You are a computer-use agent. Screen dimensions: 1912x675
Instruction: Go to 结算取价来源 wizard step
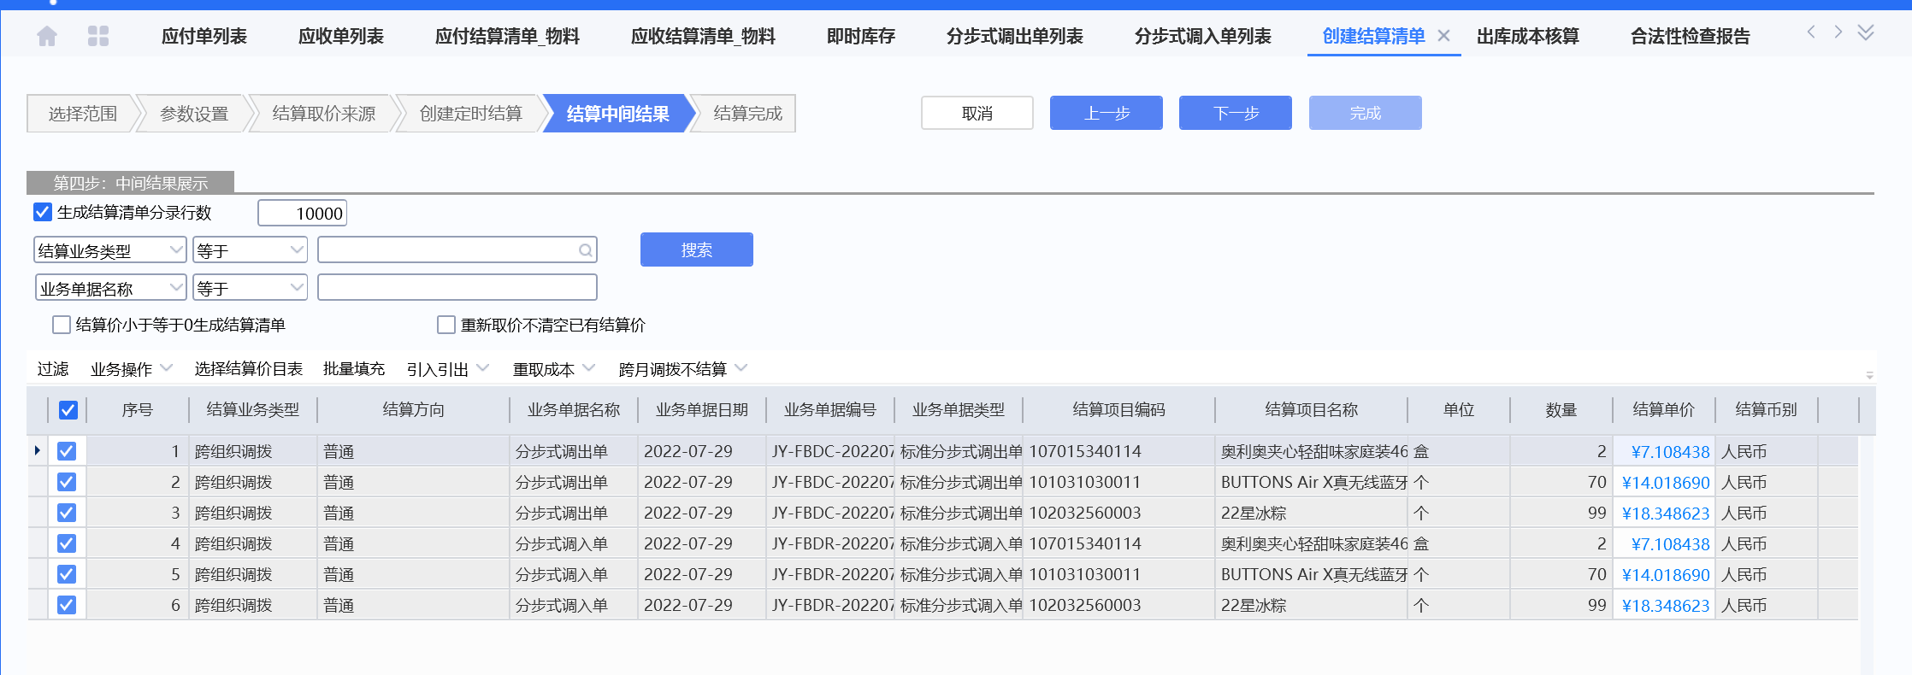click(x=323, y=114)
